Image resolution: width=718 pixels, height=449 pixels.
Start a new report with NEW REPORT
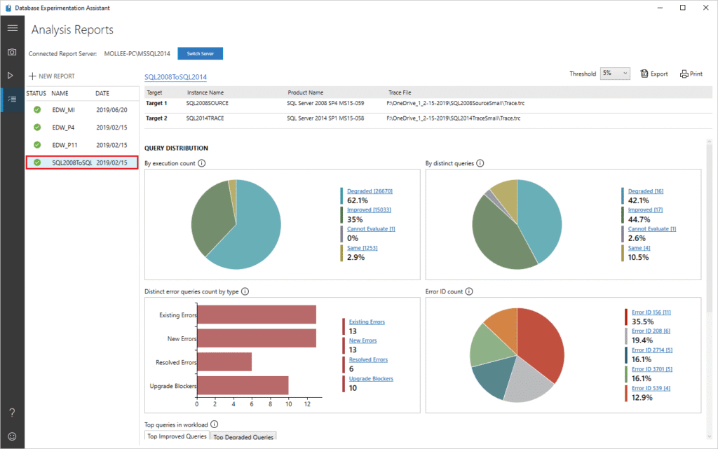pos(54,75)
